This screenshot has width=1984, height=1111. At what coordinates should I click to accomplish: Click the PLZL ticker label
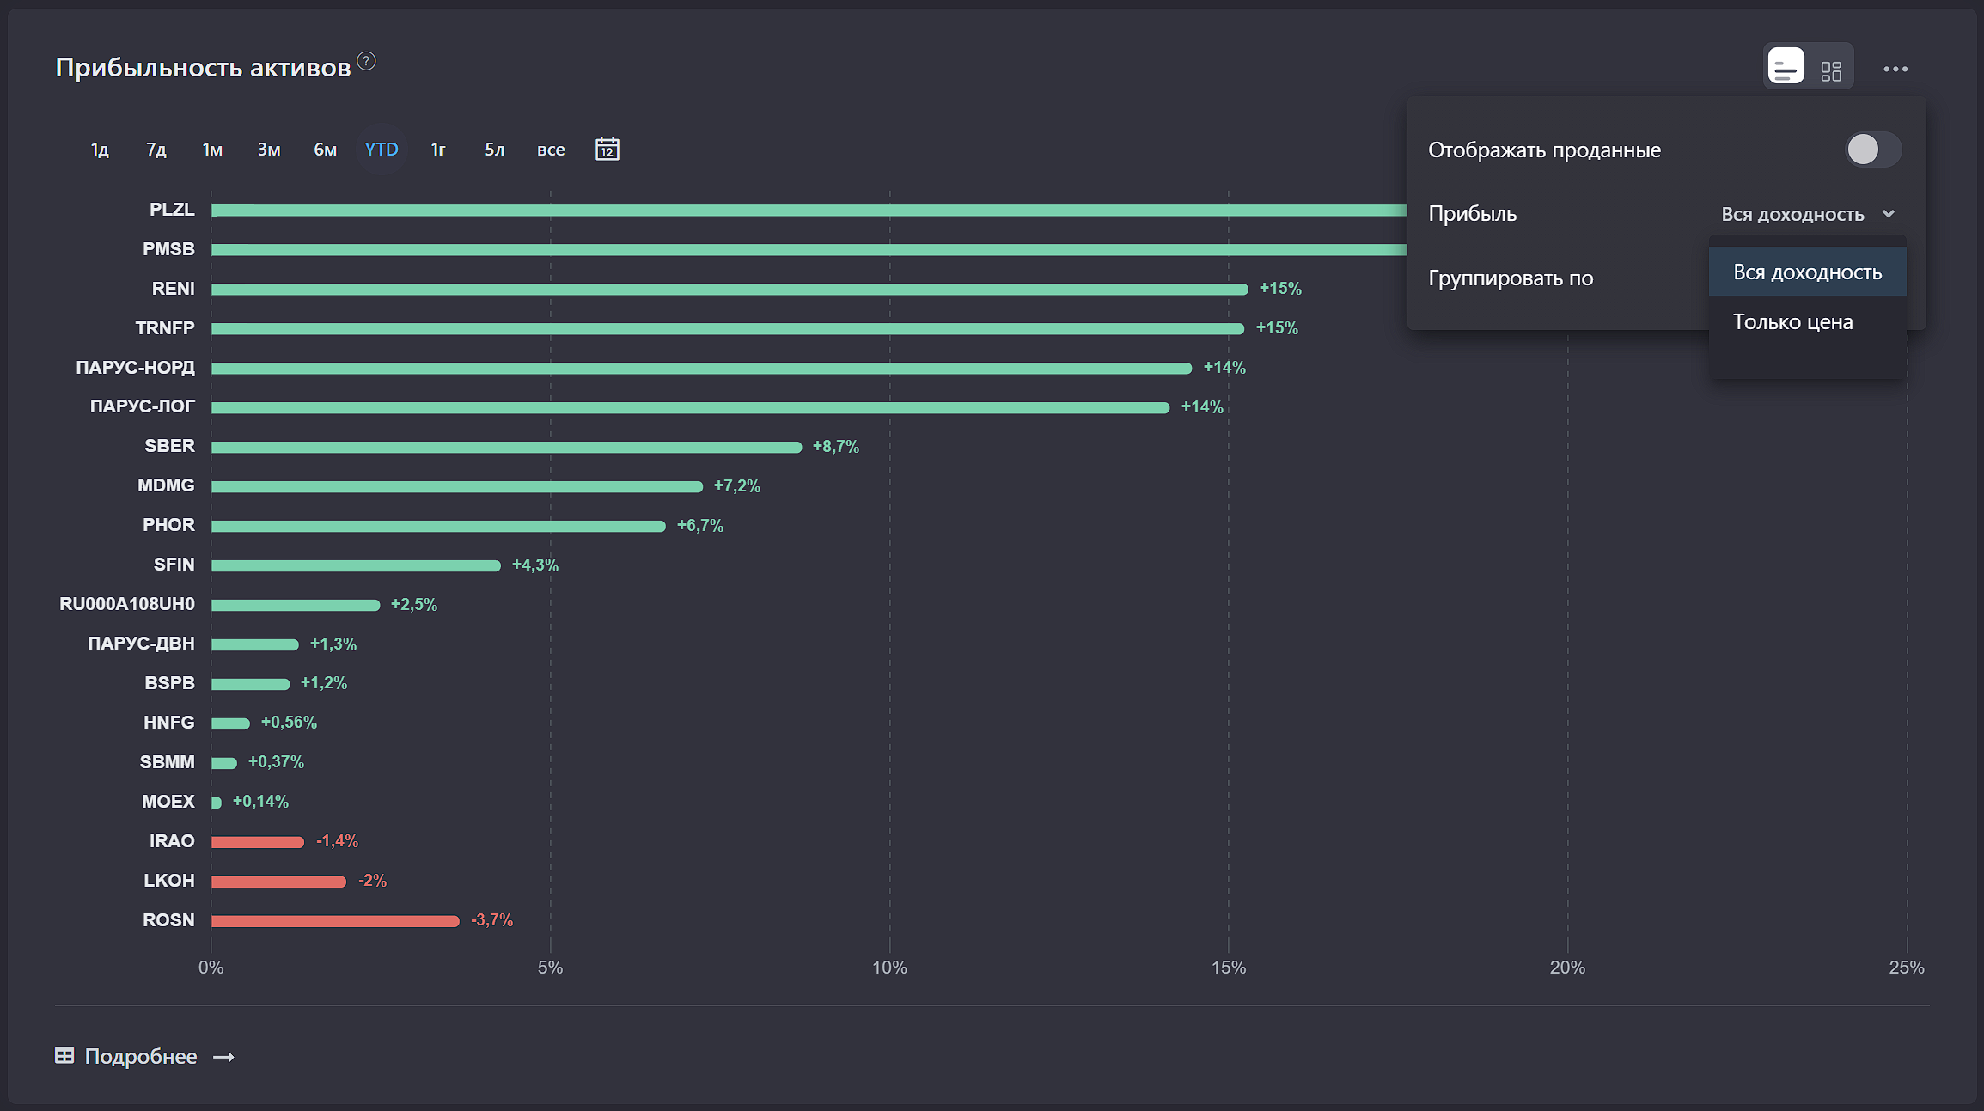[x=172, y=210]
